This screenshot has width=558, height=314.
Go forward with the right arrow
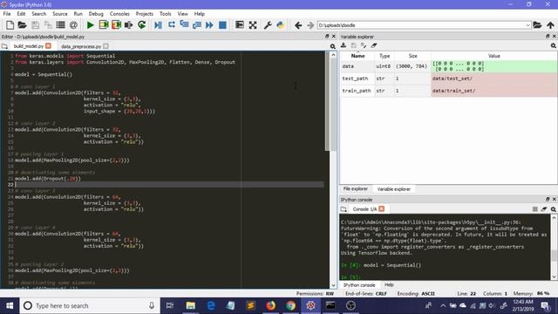pyautogui.click(x=310, y=25)
